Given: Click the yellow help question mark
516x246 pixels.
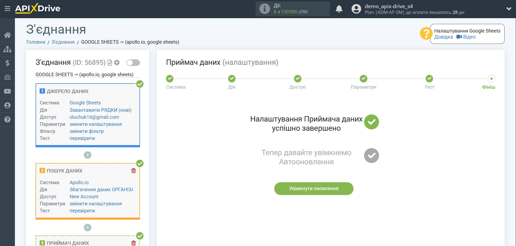Looking at the screenshot, I should 426,33.
